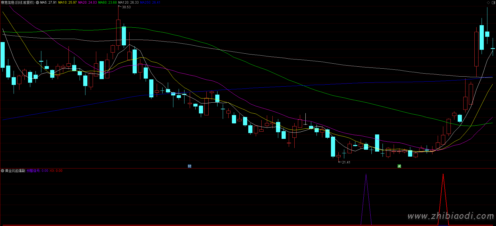The width and height of the screenshot is (496, 226).
Task: Click the magenta MA20 label
Action: click(87, 2)
